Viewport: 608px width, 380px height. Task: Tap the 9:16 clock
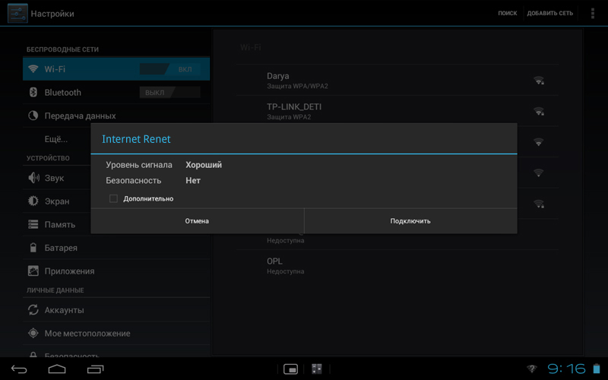tap(566, 369)
